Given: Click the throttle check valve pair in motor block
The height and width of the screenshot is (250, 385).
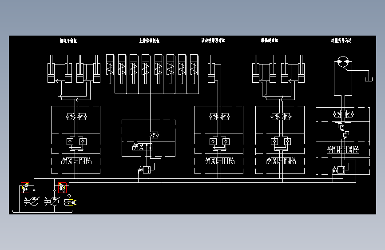Looking at the screenshot, I should tap(343, 114).
